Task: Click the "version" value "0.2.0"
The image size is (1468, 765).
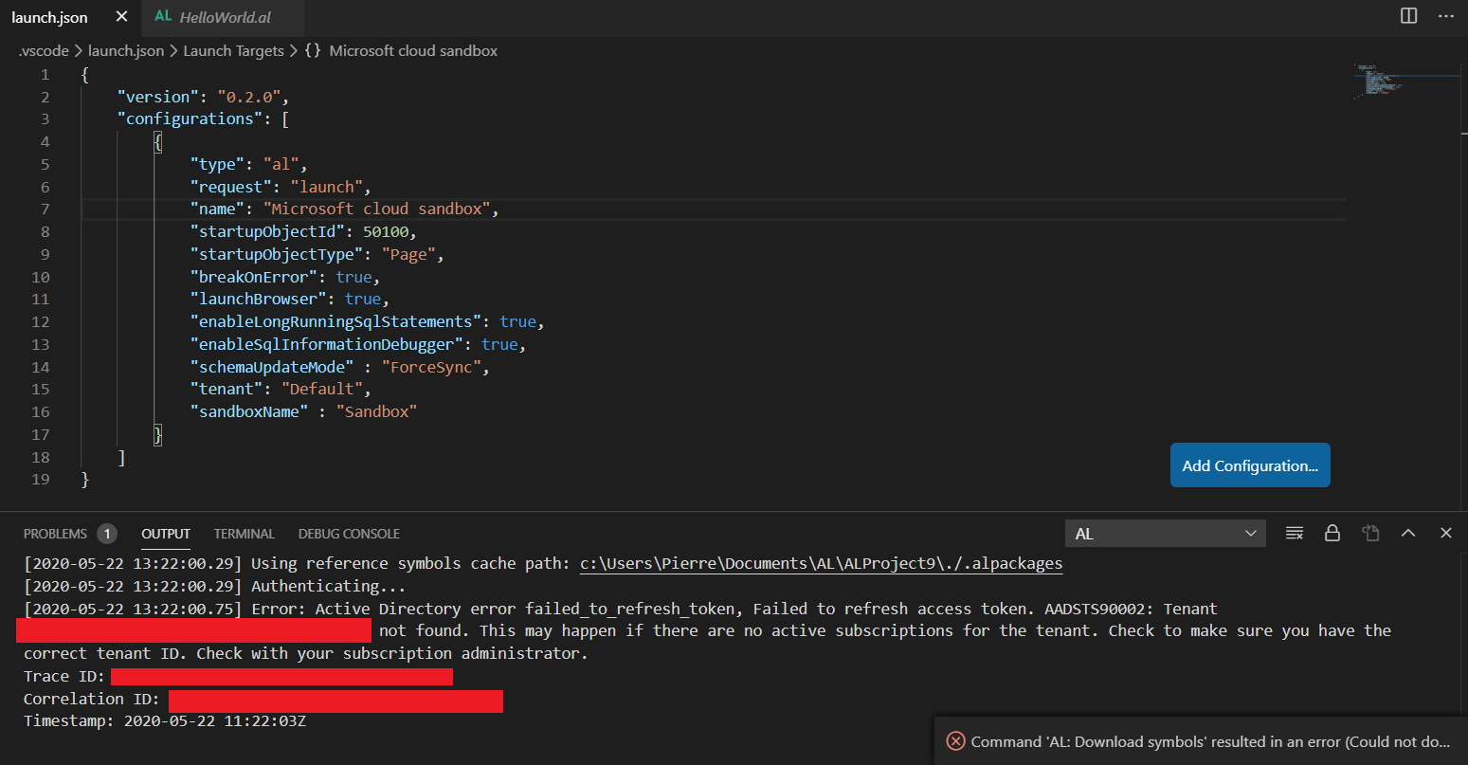Action: pyautogui.click(x=249, y=97)
